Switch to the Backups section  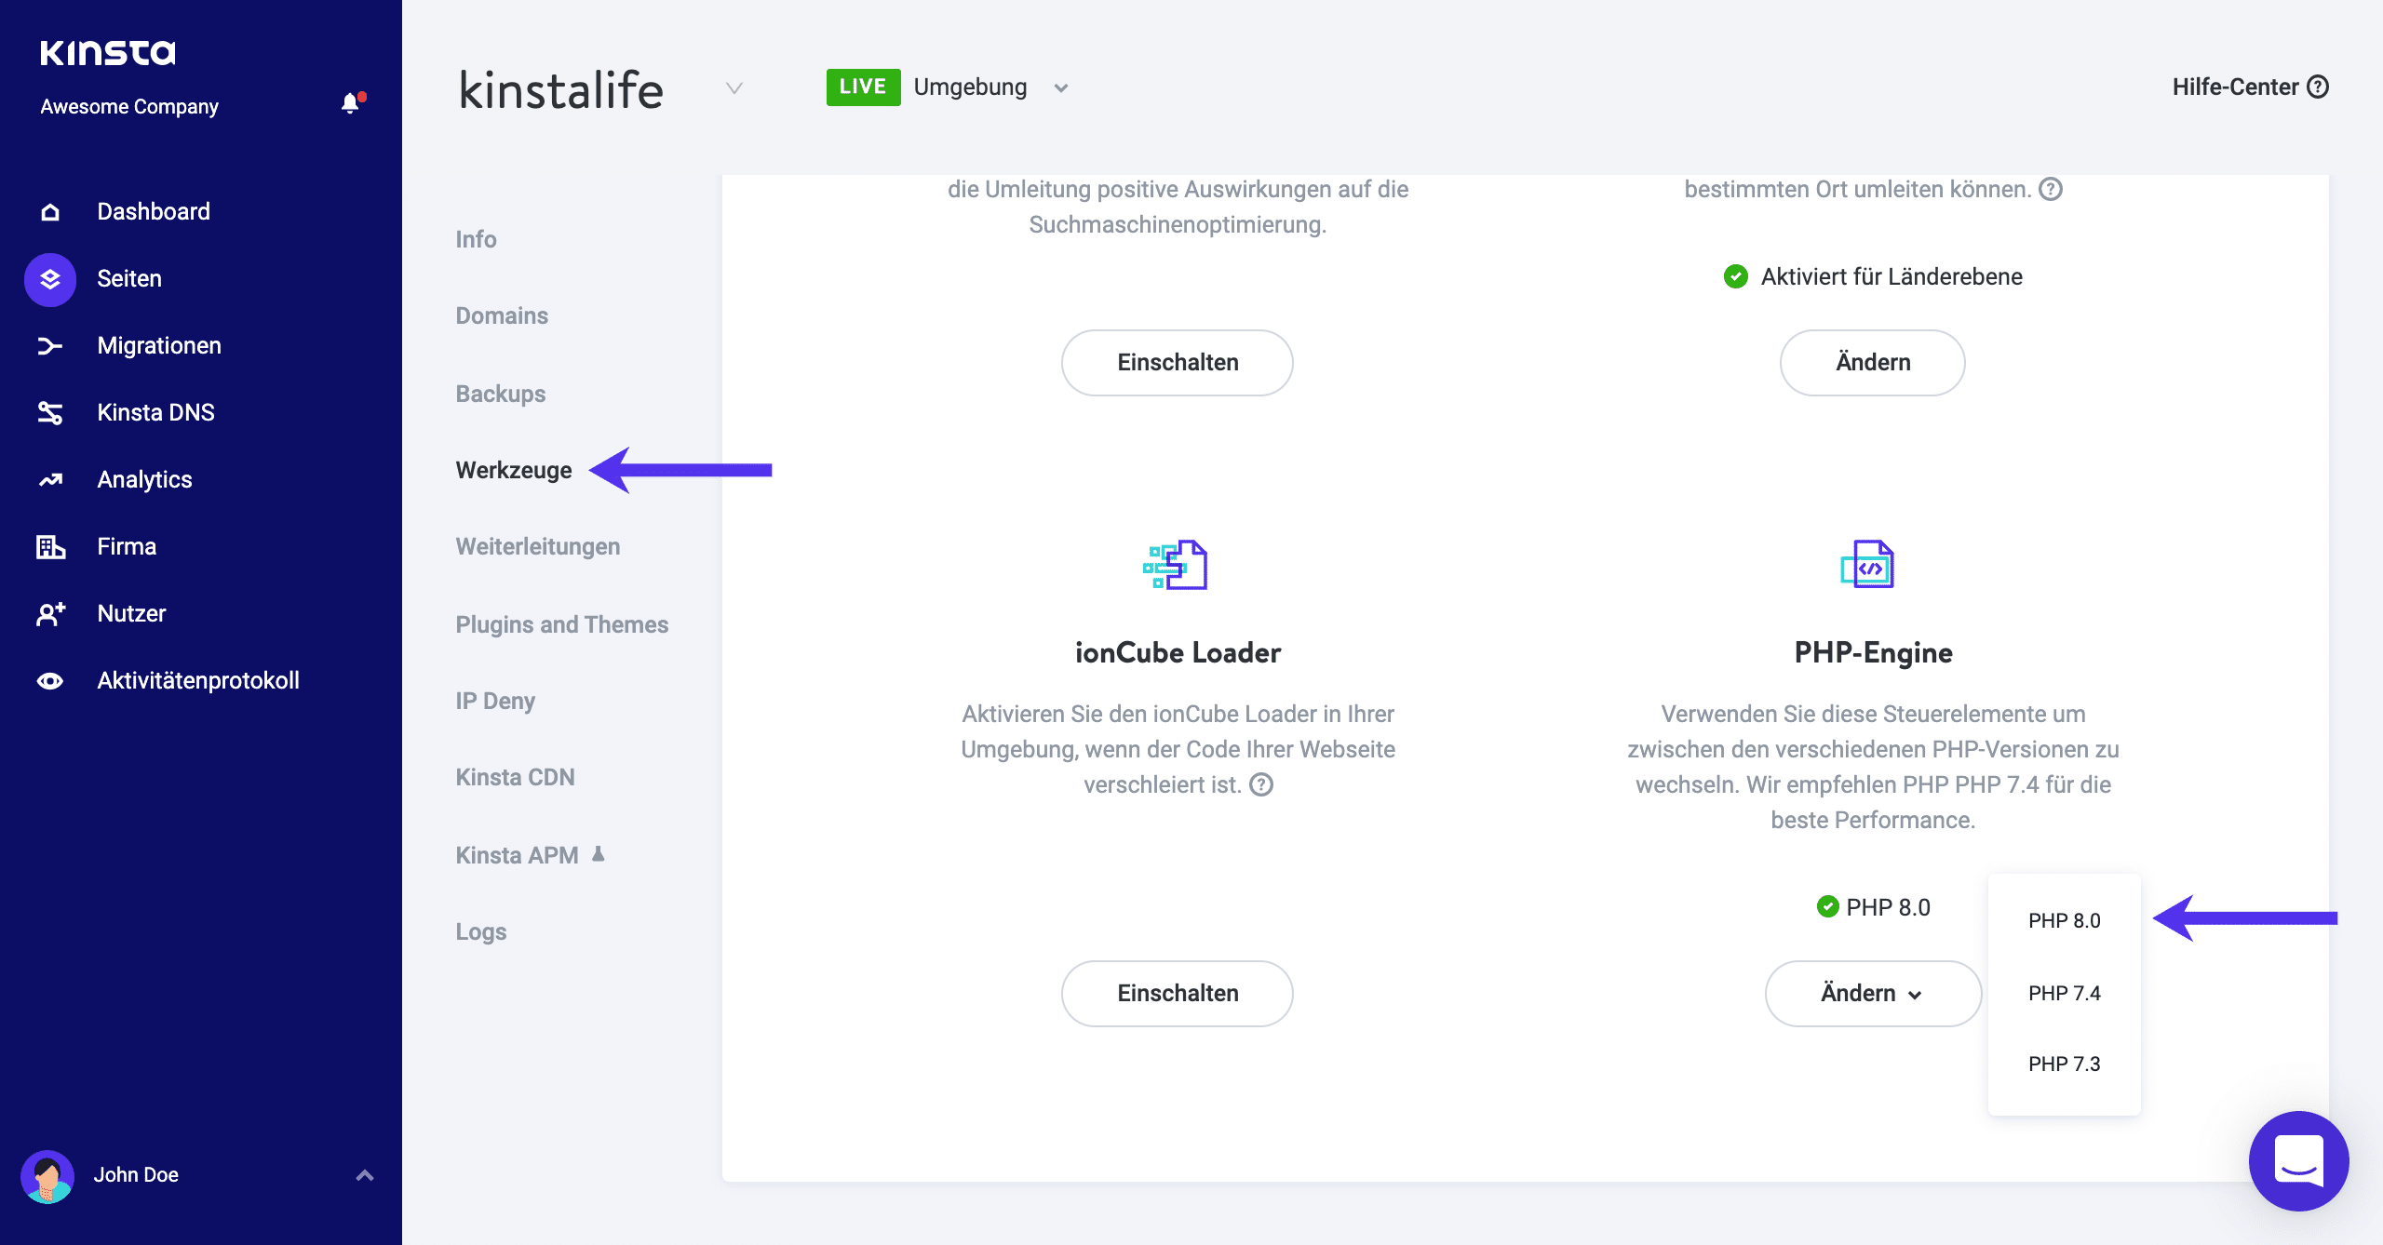500,394
